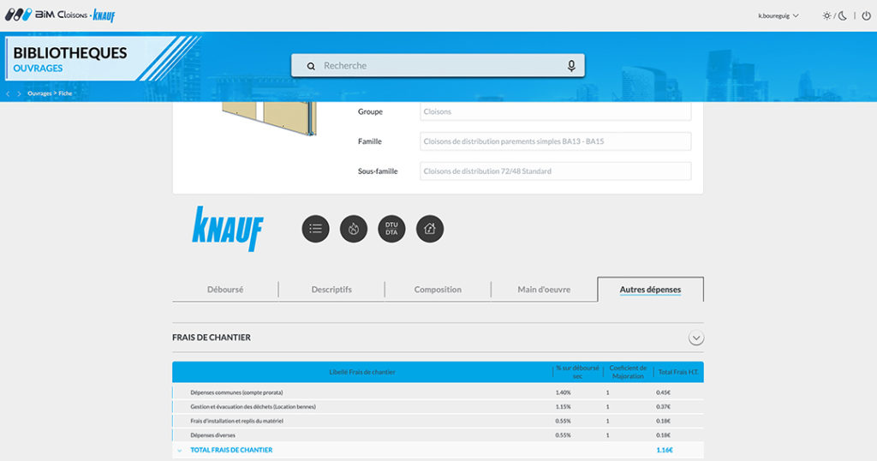Screen dimensions: 877x461
Task: Click the Sous-famille input field
Action: coord(555,171)
